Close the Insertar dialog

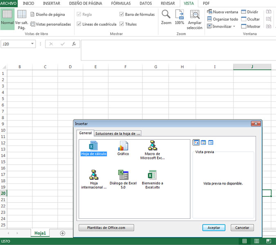[x=256, y=124]
